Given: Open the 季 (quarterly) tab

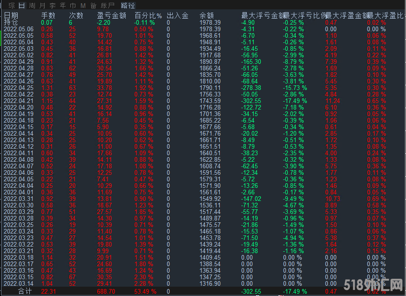Looking at the screenshot, I should 53,6.
